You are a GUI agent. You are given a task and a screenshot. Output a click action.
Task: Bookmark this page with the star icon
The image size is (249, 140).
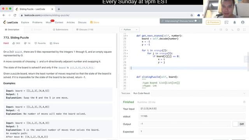192,15
